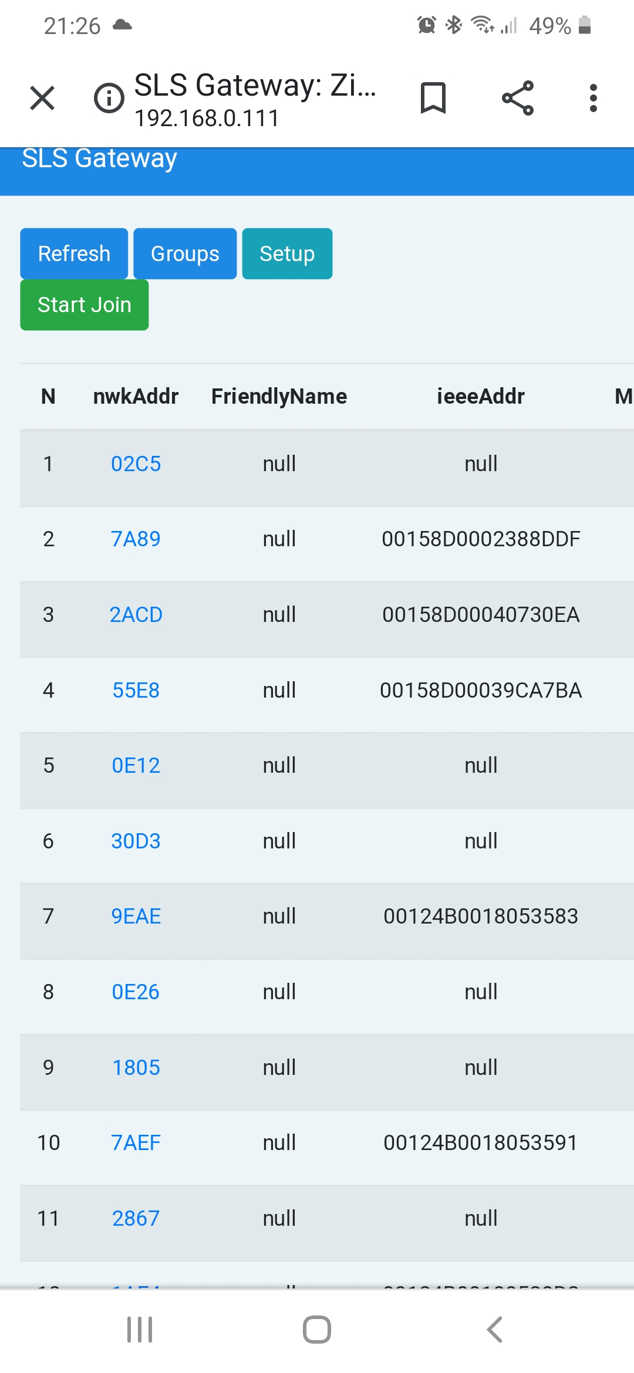634x1373 pixels.
Task: Close the current browser tab
Action: (x=42, y=97)
